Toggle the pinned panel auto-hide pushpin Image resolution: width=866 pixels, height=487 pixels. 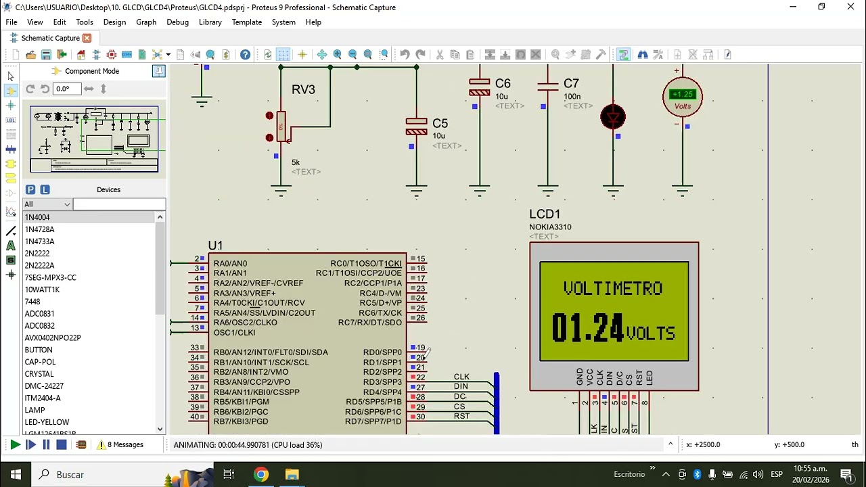[x=159, y=71]
